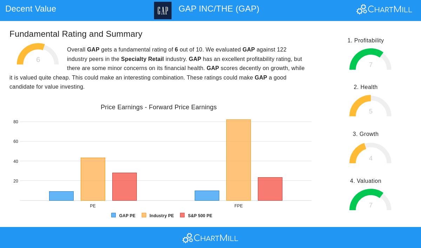Click the GAP bar in FPE group
The width and height of the screenshot is (421, 248).
coord(207,195)
